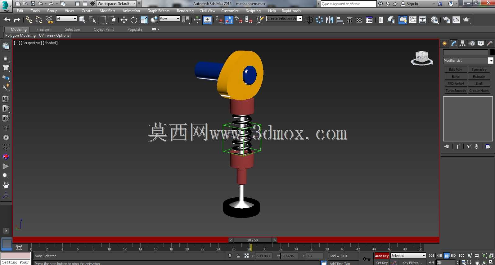The height and width of the screenshot is (265, 495).
Task: Open the Scene Explorer toggle icon
Action: pyautogui.click(x=381, y=20)
